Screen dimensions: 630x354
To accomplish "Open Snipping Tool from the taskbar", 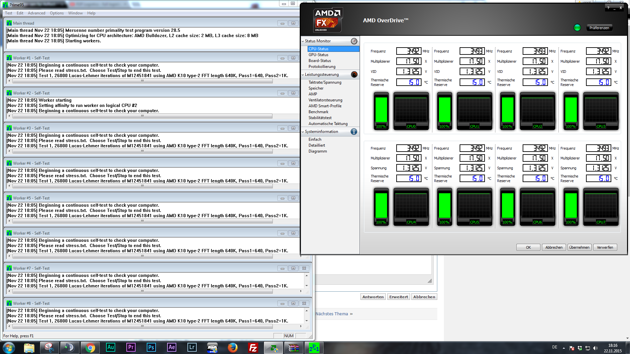I will pos(49,347).
